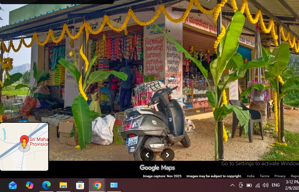Open File Explorer from the taskbar
This screenshot has width=299, height=192.
[x=63, y=185]
